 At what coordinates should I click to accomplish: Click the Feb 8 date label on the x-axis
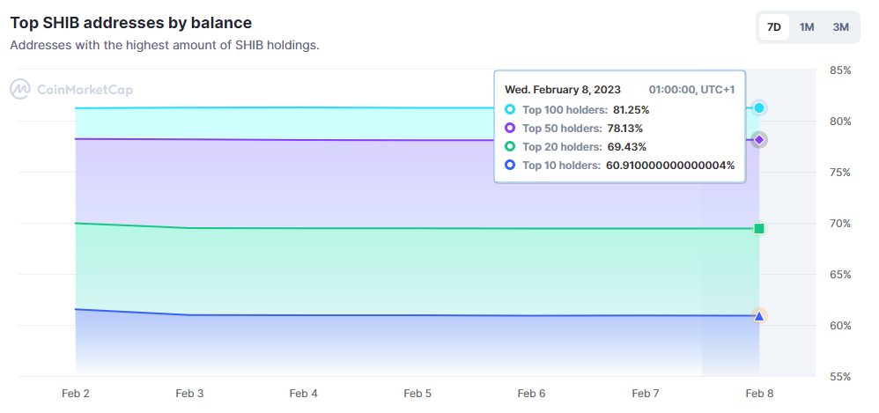click(x=759, y=394)
